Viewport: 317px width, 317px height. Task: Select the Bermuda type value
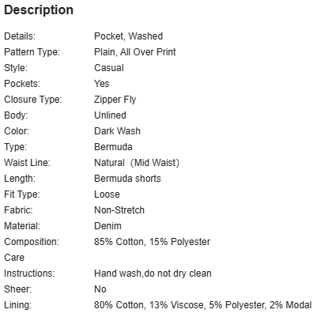click(x=113, y=147)
